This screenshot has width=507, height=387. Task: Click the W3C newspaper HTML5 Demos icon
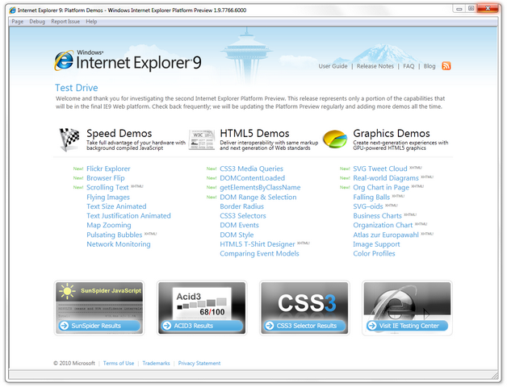[202, 139]
